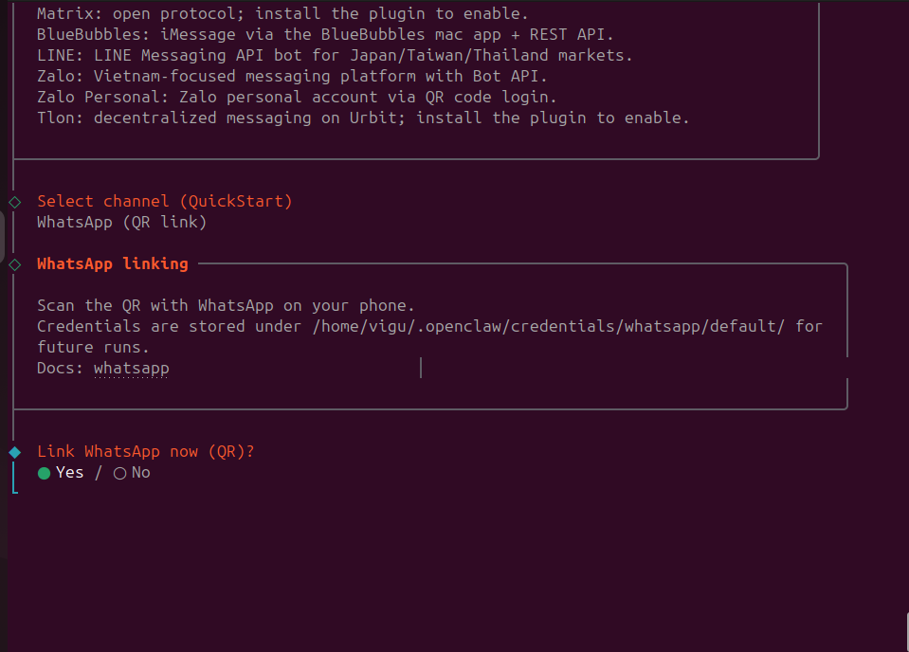The width and height of the screenshot is (909, 652).
Task: Click the diamond marker beside Select channel
Action: click(14, 202)
